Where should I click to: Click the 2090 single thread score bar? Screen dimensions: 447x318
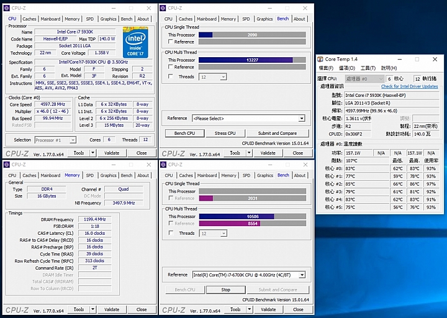pyautogui.click(x=252, y=35)
